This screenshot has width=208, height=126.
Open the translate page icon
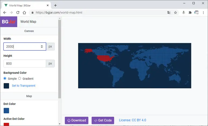[169, 13]
